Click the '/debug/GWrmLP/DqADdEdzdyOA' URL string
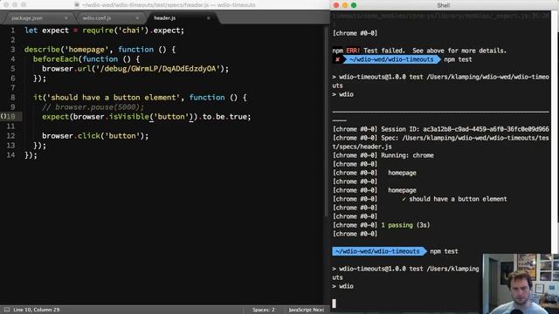The width and height of the screenshot is (559, 314). click(x=158, y=69)
